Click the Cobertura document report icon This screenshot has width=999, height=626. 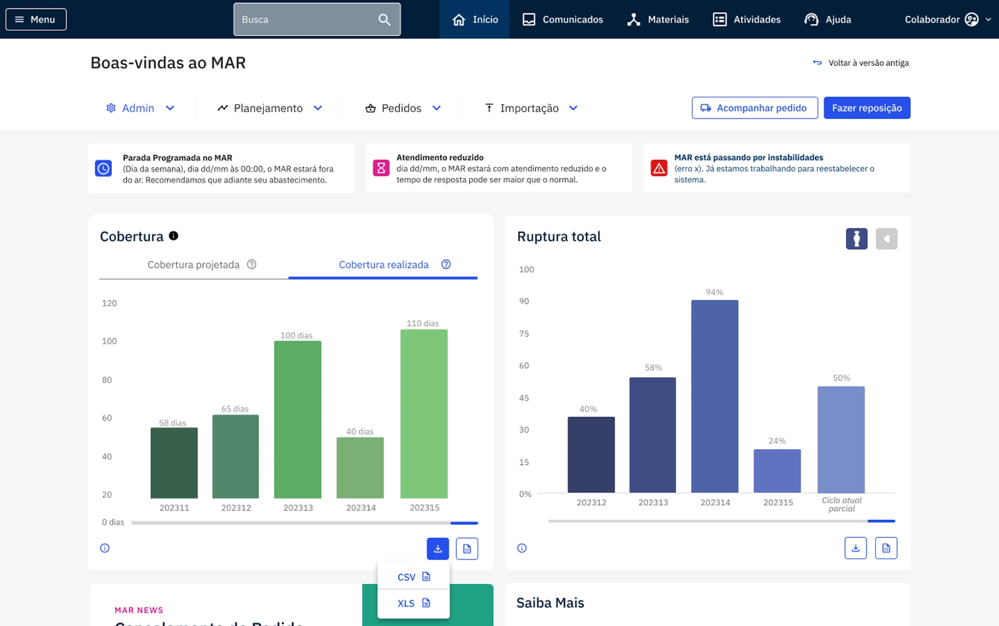click(x=467, y=549)
